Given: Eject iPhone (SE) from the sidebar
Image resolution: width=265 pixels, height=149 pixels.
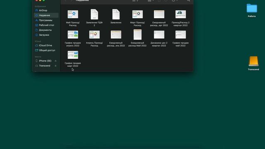Looking at the screenshot, I should (55, 61).
